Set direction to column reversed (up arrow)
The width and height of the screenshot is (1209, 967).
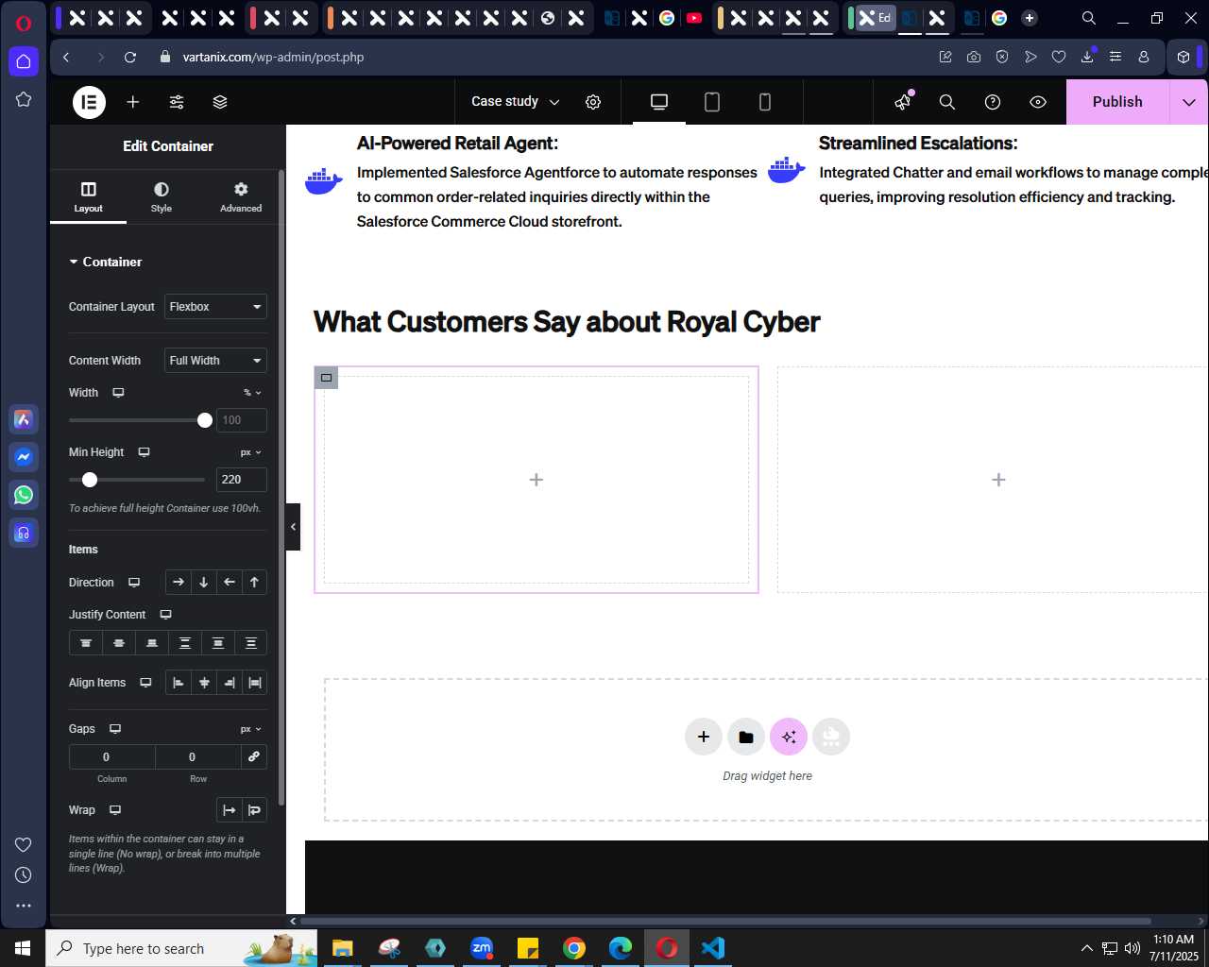[255, 583]
